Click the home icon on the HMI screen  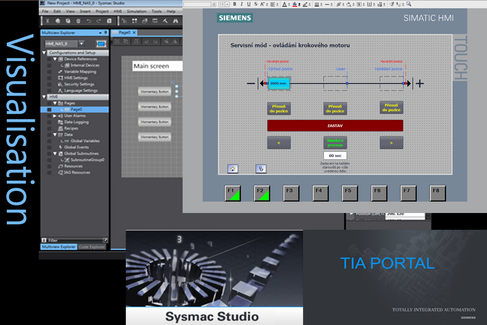[x=233, y=168]
